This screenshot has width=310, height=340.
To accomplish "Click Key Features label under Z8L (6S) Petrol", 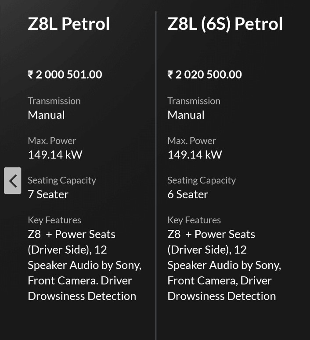I will pos(194,220).
